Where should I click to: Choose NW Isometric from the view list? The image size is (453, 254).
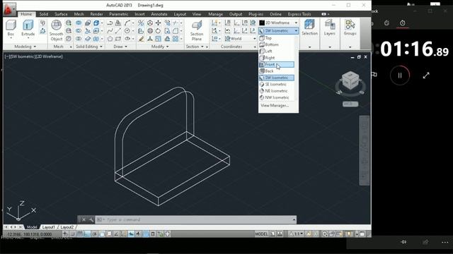[277, 97]
